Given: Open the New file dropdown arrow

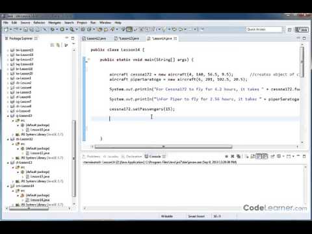Looking at the screenshot, I should pos(10,29).
